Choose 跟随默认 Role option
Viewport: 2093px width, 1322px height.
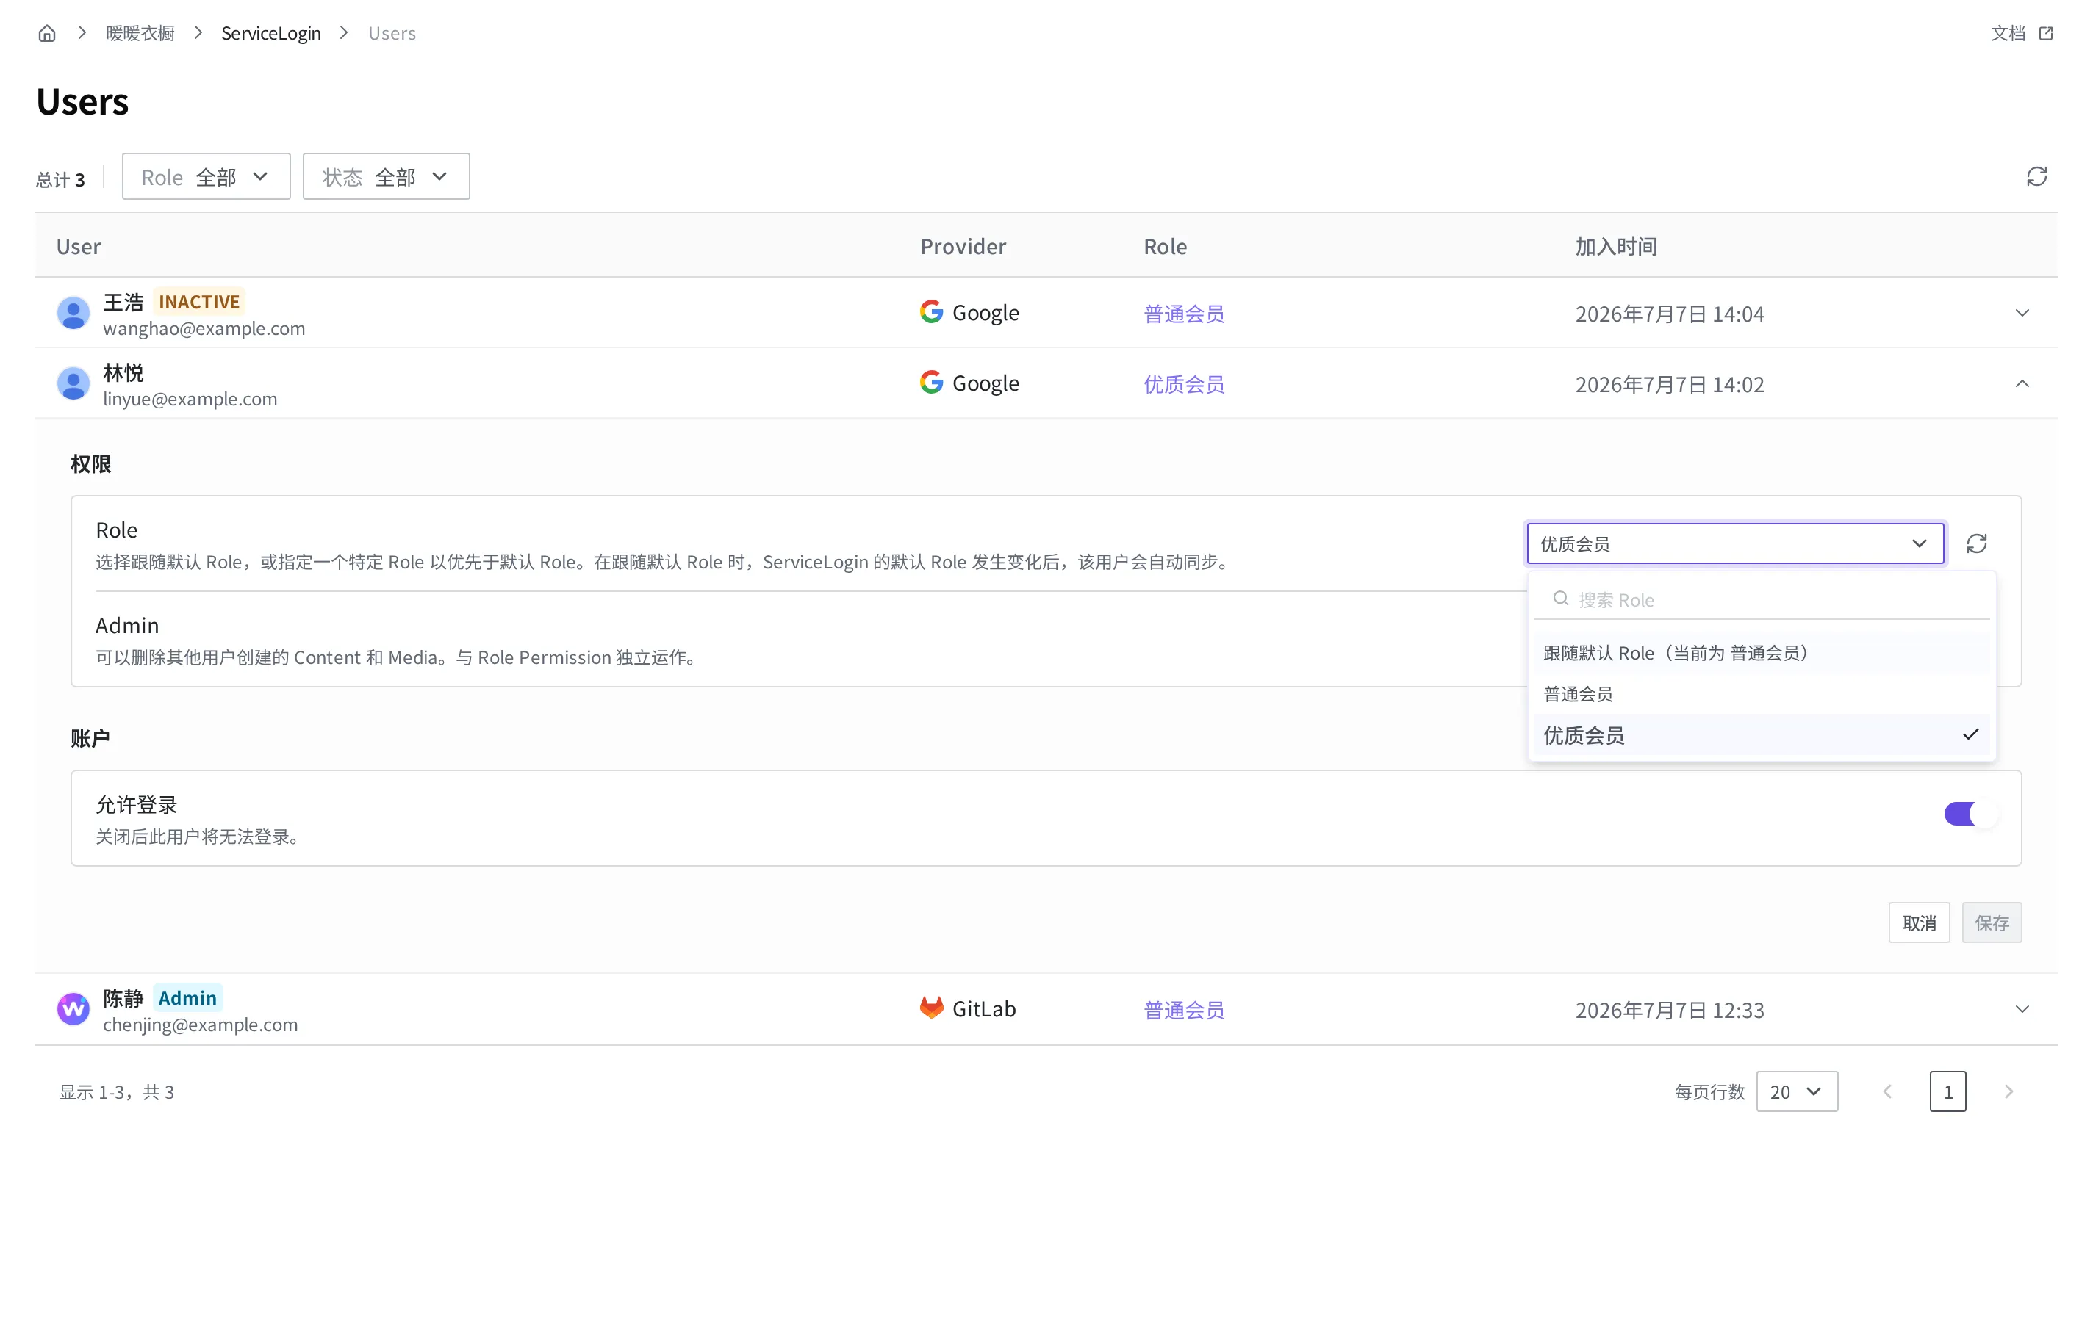click(x=1761, y=653)
